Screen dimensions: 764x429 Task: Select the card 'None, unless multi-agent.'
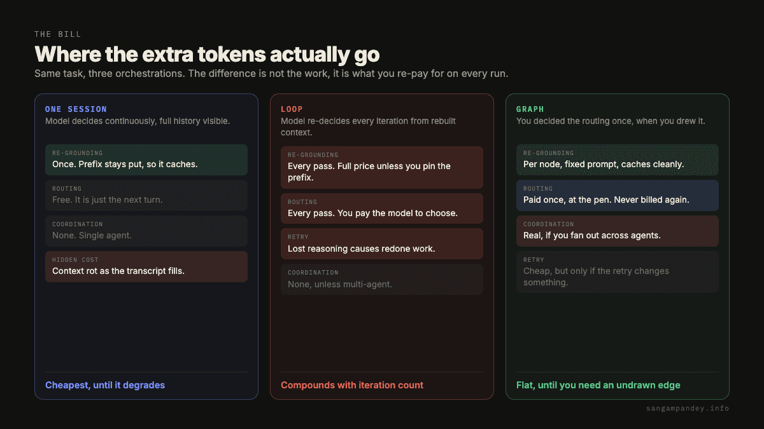(x=382, y=279)
